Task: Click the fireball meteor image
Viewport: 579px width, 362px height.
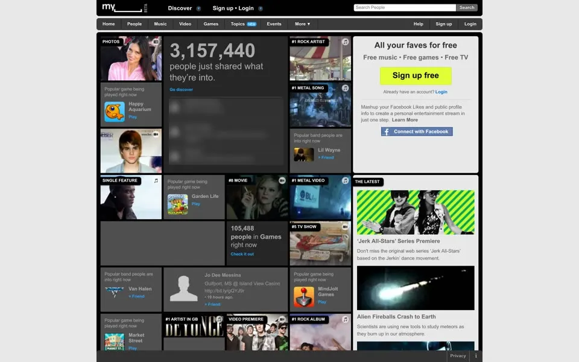Action: tap(416, 288)
